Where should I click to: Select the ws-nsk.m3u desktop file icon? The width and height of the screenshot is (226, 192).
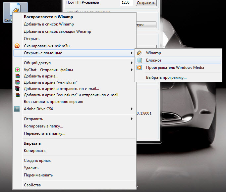tap(15, 12)
